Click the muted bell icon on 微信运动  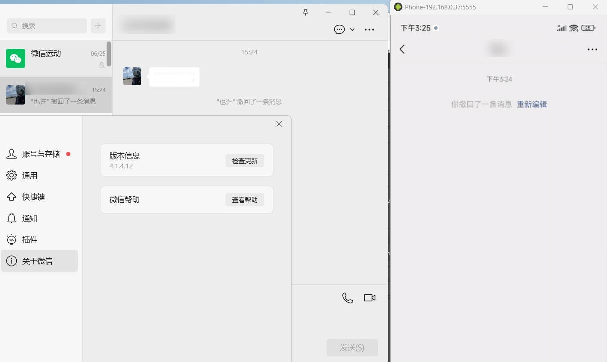pos(102,65)
